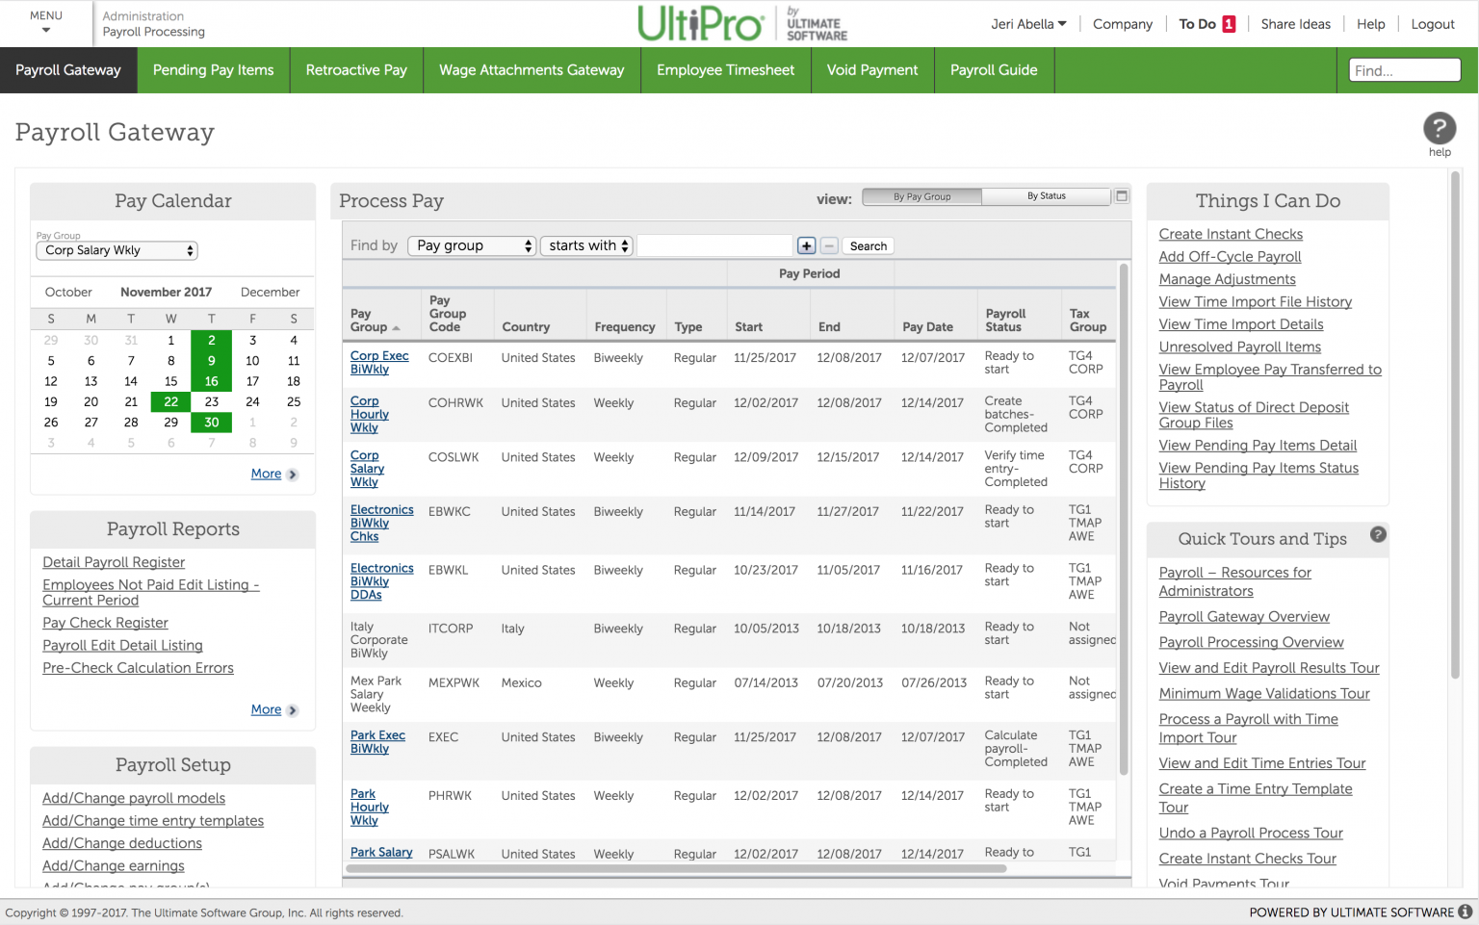This screenshot has width=1479, height=925.
Task: Select the By Pay Group view toggle
Action: click(921, 195)
